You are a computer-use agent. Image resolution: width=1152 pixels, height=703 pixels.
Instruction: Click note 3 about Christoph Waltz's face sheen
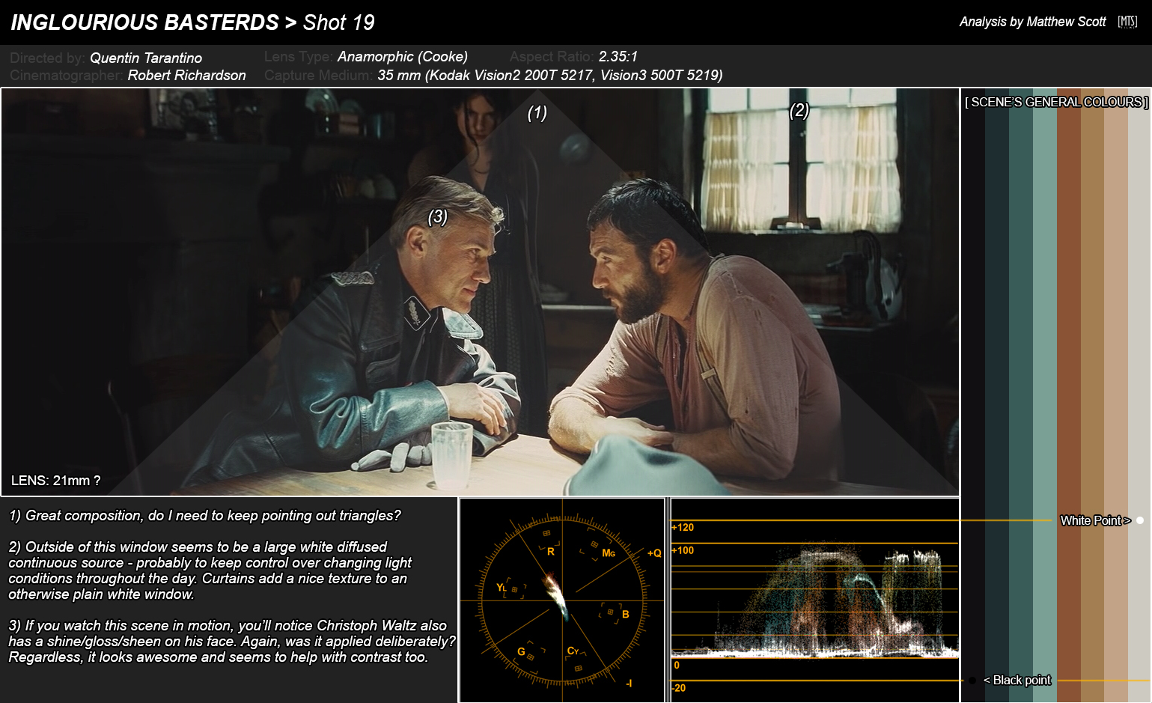[x=231, y=641]
